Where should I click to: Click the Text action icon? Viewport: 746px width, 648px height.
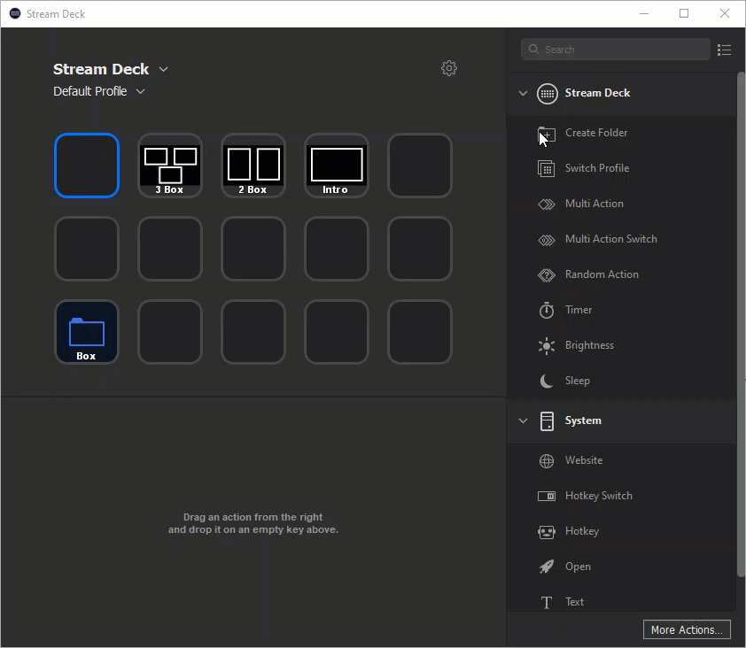547,602
